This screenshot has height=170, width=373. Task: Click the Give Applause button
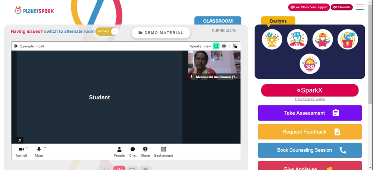click(310, 166)
